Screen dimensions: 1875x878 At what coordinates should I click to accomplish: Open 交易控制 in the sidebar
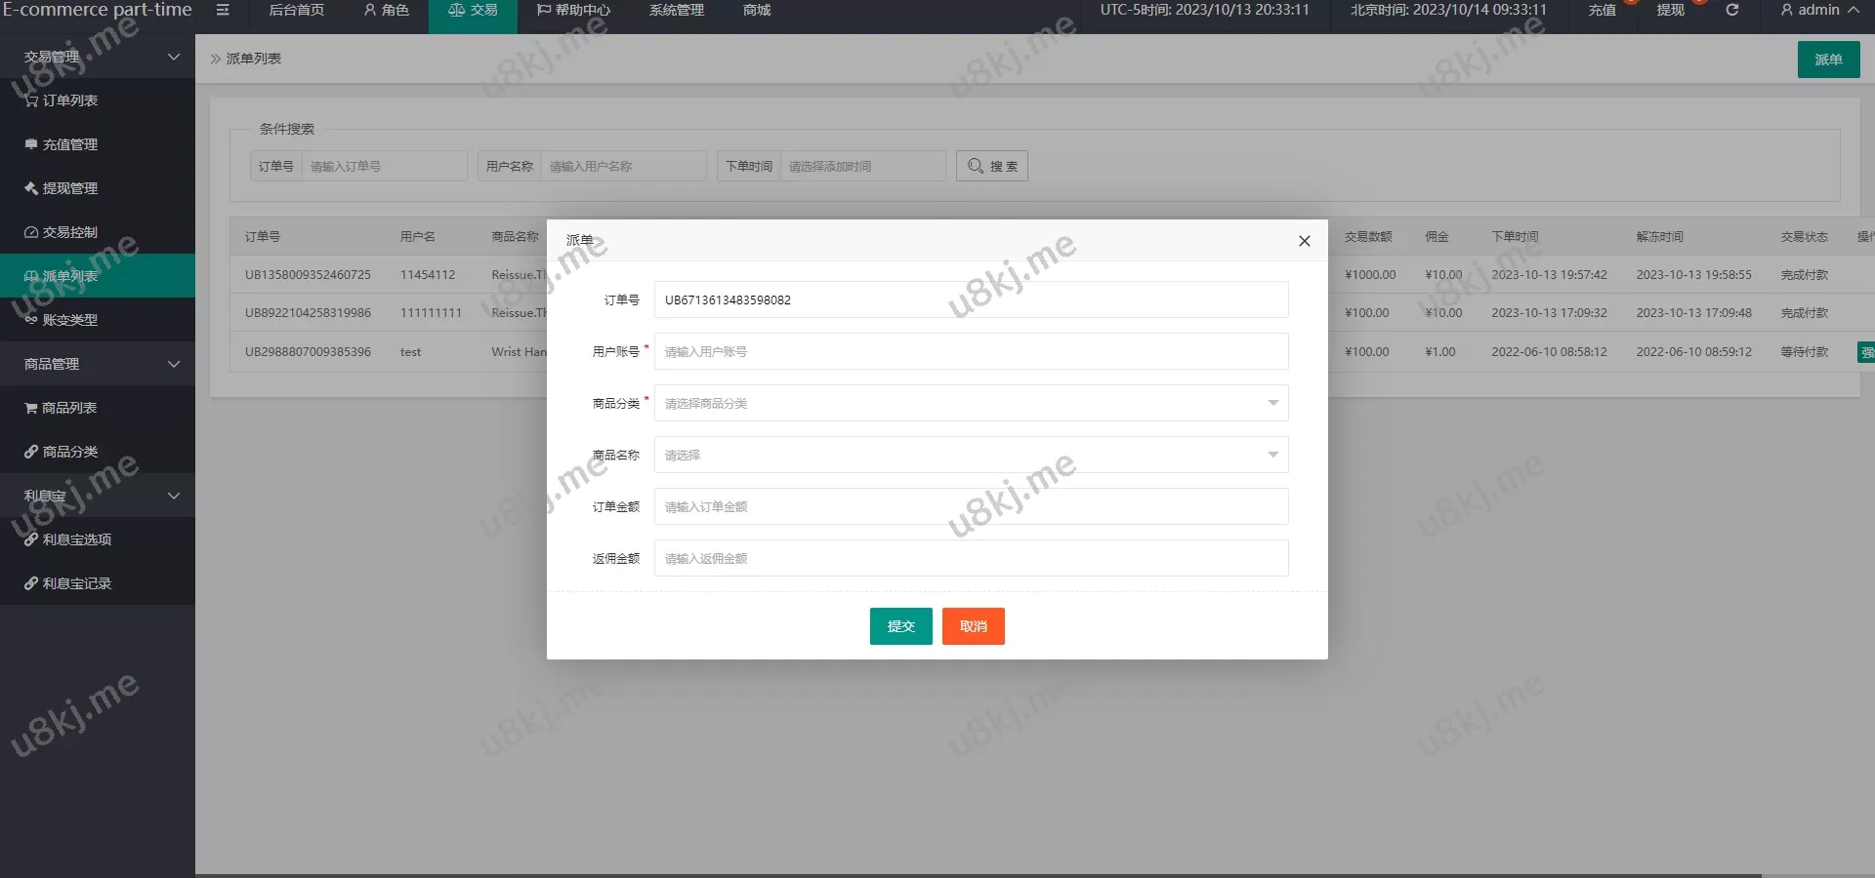(x=69, y=232)
